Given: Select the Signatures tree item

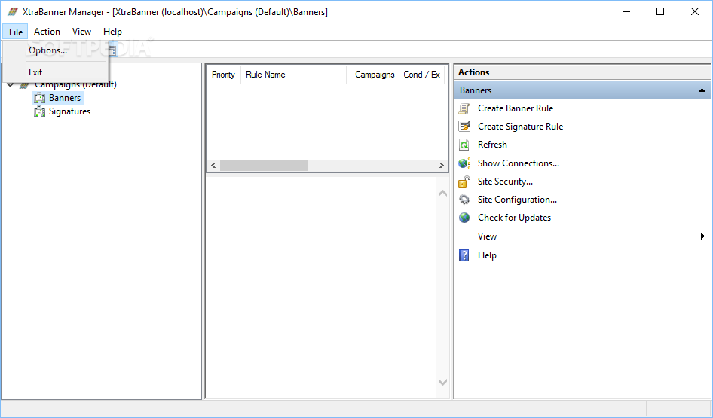Looking at the screenshot, I should click(69, 111).
